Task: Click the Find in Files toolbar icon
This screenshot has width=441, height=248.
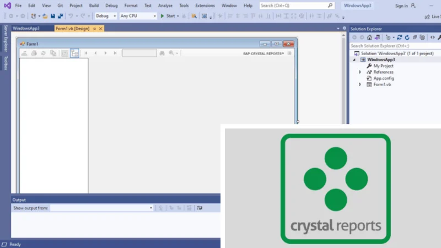Action: tap(194, 16)
